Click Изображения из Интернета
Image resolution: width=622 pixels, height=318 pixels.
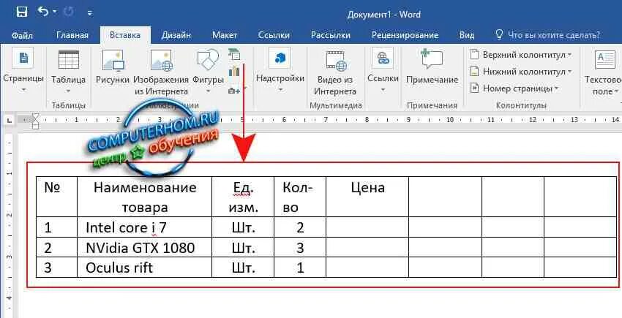[161, 72]
